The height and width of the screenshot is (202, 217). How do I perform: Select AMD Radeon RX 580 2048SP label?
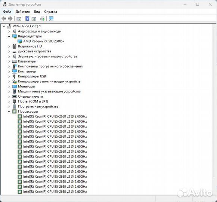tap(44, 41)
